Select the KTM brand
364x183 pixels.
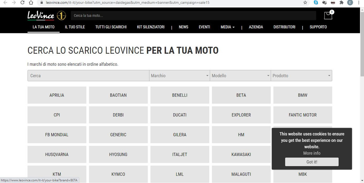click(x=57, y=174)
